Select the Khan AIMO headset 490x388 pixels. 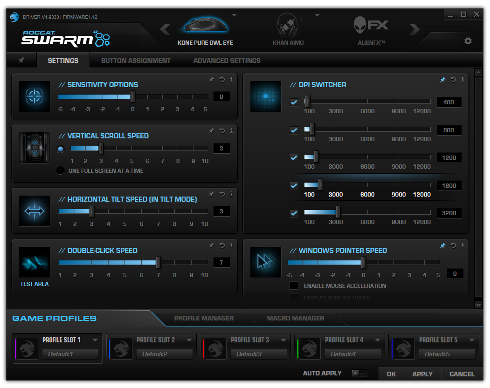pos(288,30)
